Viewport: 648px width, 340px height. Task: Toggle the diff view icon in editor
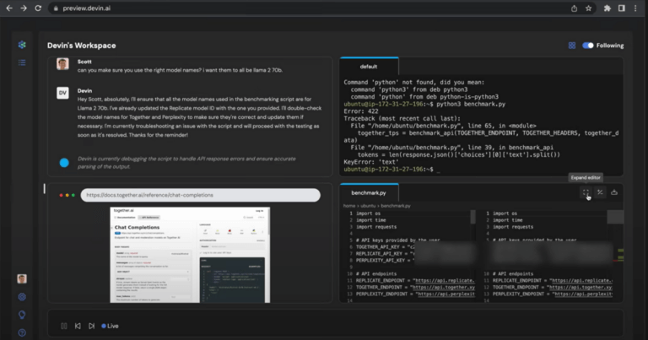click(600, 192)
